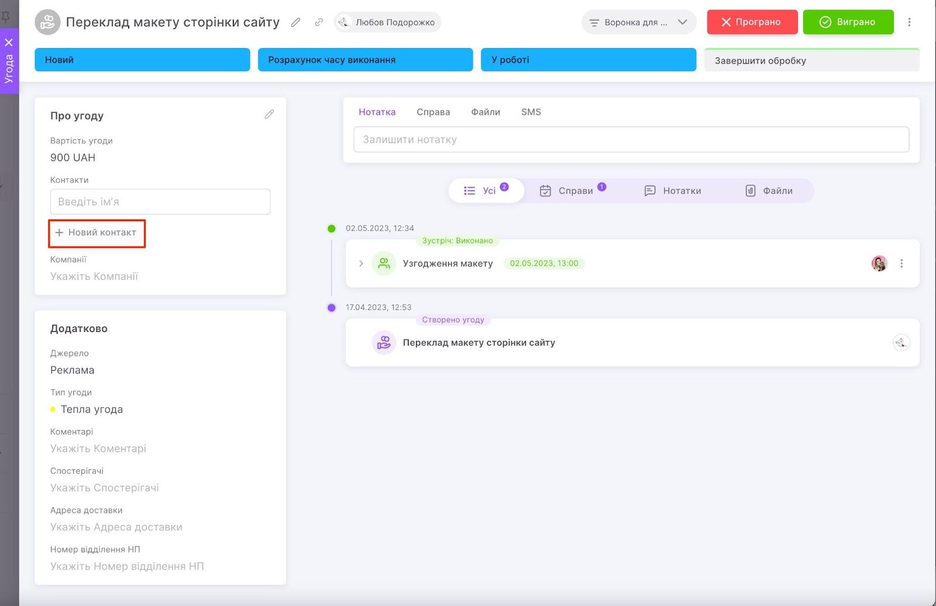
Task: Click the '+ Новий контакт' button
Action: (97, 233)
